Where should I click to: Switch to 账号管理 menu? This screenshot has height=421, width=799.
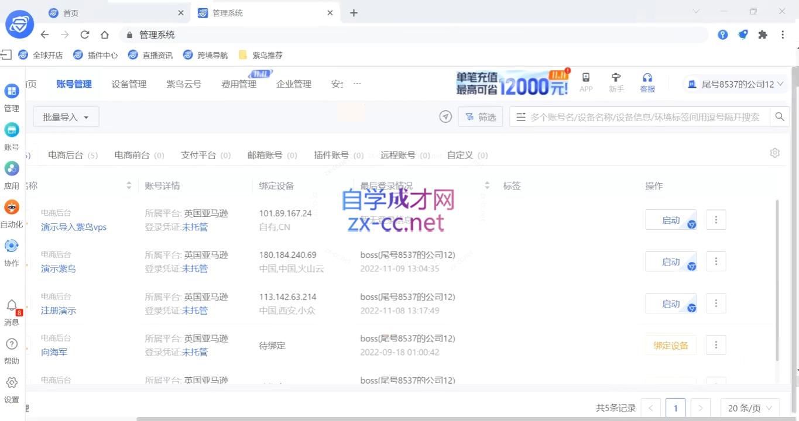click(x=74, y=84)
